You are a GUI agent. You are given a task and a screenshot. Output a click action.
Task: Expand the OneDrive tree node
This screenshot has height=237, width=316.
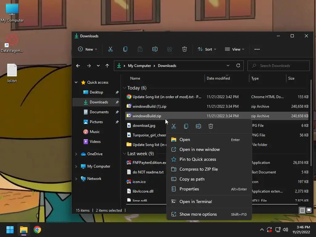pos(76,154)
